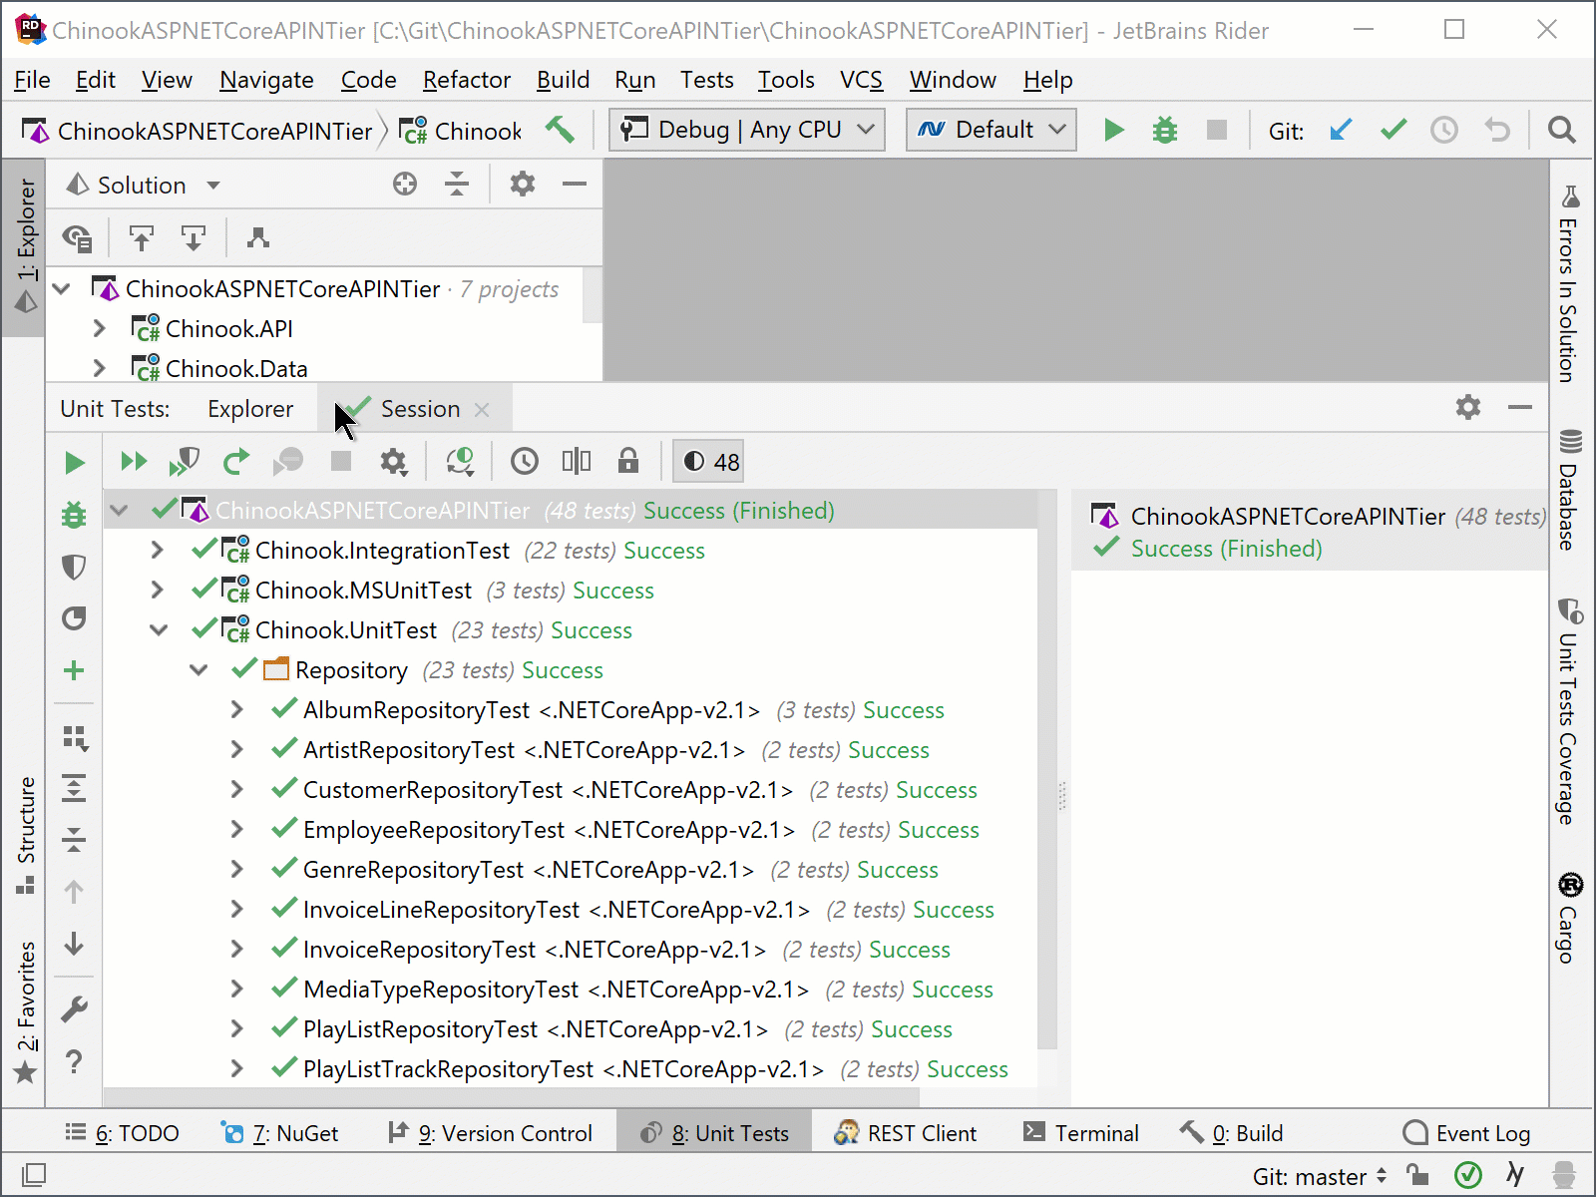Collapse Chinook.UnitTest node
This screenshot has height=1197, width=1596.
[158, 629]
